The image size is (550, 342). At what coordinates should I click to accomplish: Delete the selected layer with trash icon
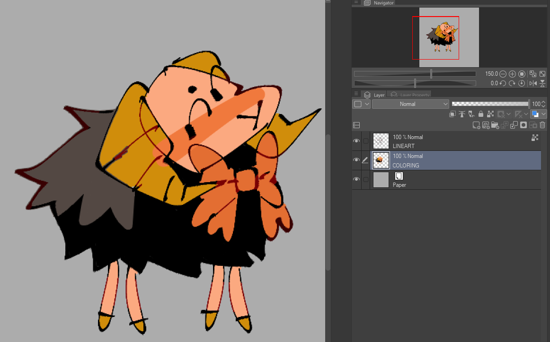point(542,125)
